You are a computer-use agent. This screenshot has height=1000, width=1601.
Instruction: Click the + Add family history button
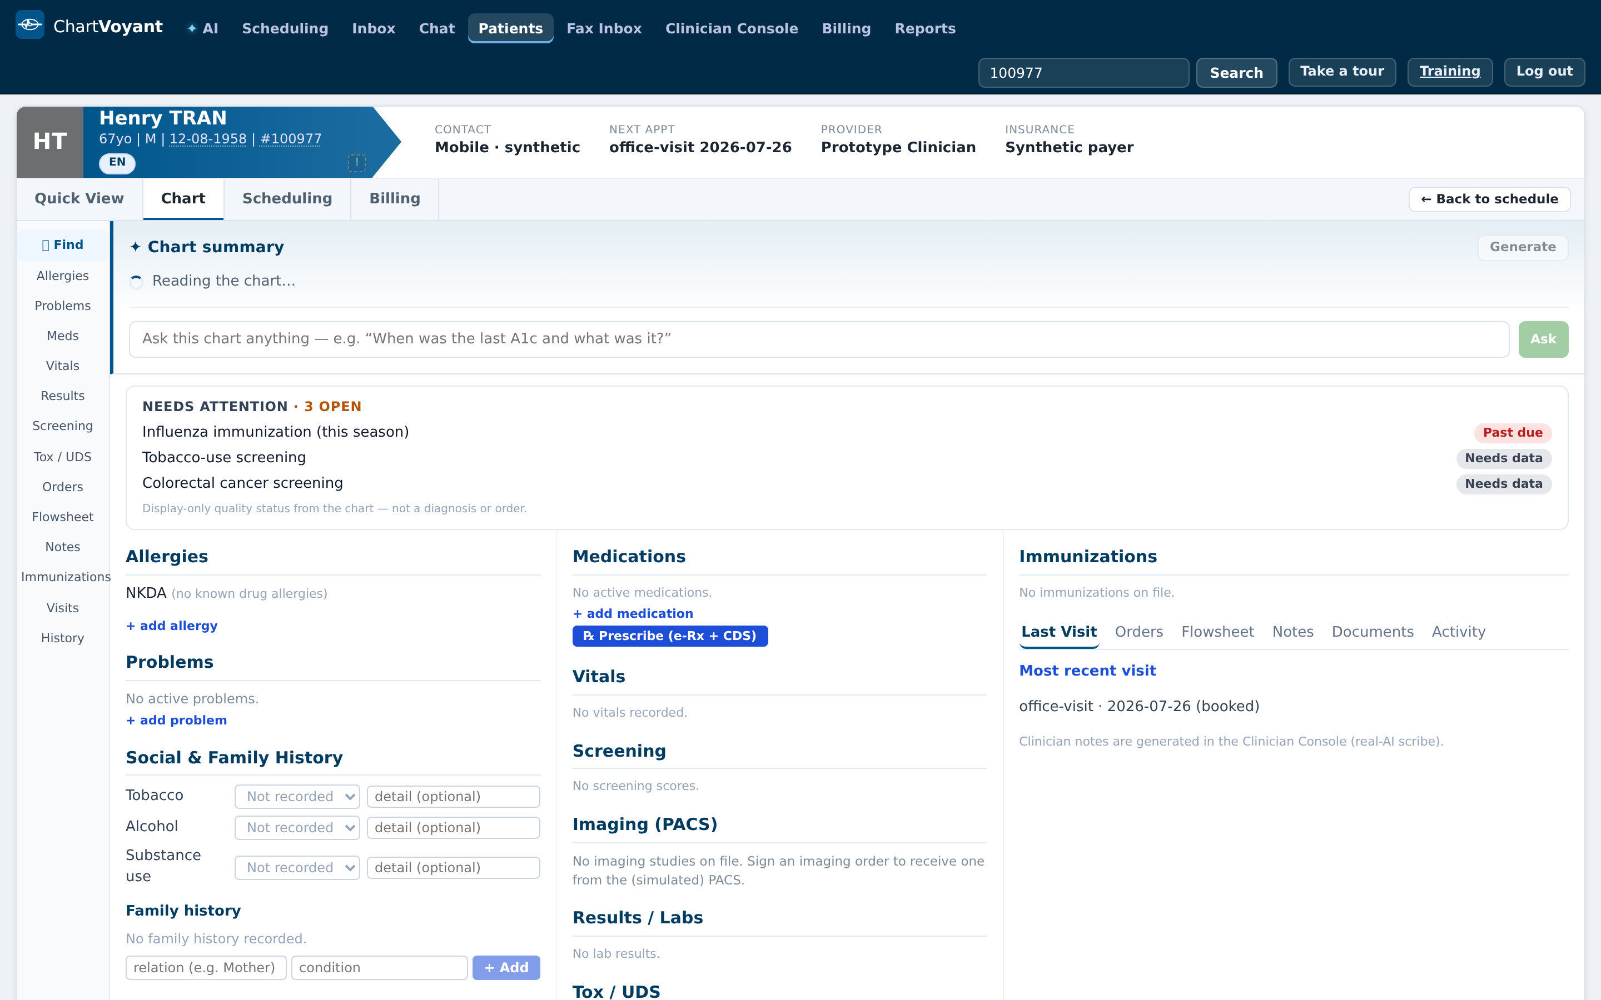(x=506, y=968)
